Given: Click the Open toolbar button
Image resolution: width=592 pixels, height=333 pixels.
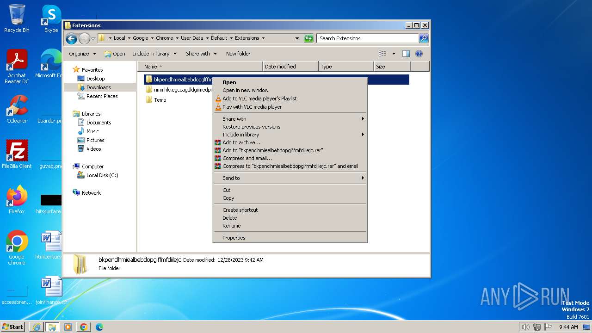Looking at the screenshot, I should 115,54.
